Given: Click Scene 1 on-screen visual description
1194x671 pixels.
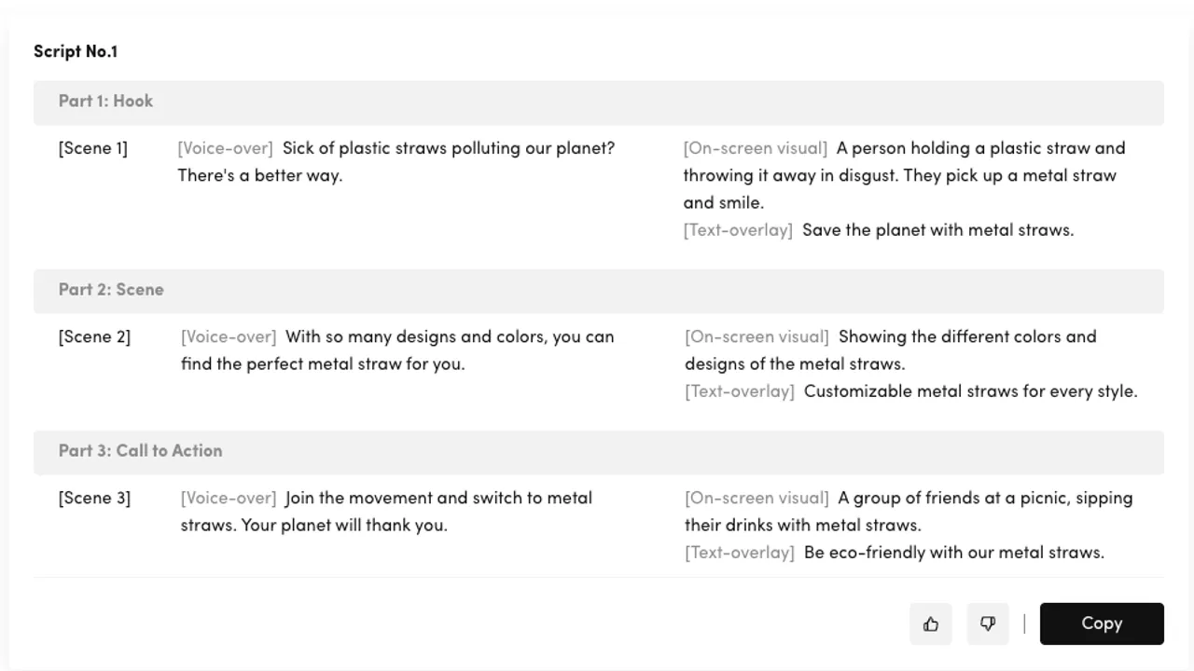Looking at the screenshot, I should tap(905, 175).
